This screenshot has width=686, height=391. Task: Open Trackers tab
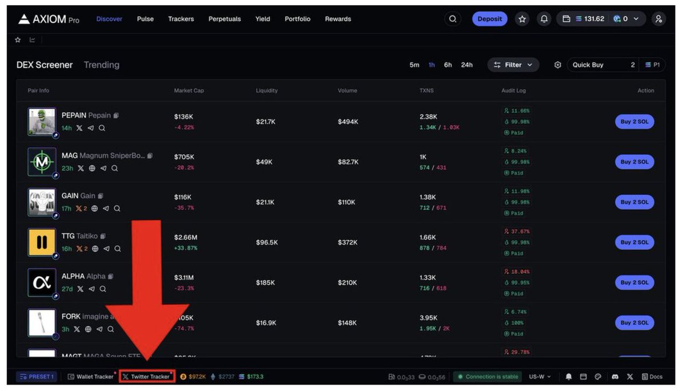point(181,19)
